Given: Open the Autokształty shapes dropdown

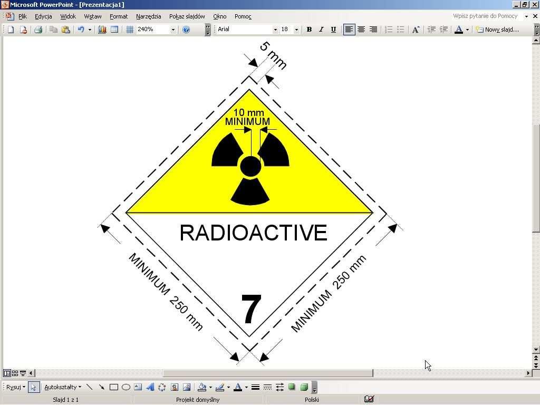Looking at the screenshot, I should (63, 387).
